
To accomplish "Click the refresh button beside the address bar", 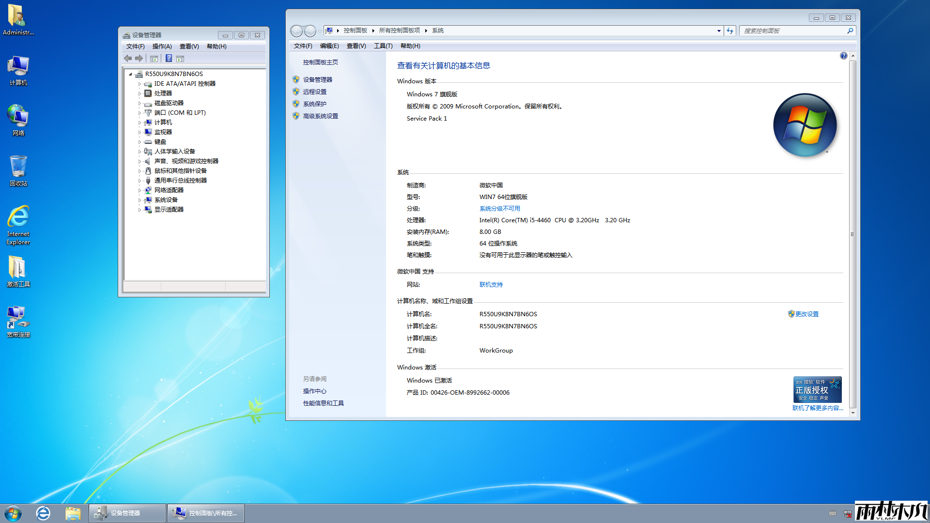I will click(730, 31).
